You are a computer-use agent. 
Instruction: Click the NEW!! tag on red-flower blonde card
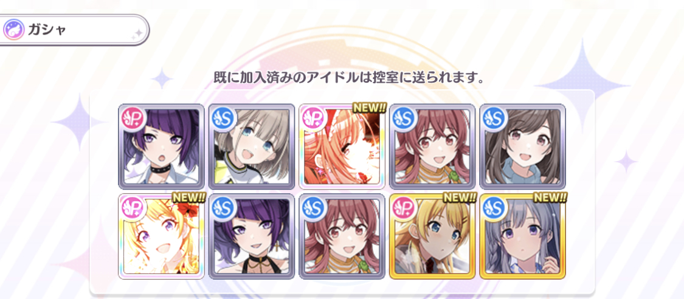(x=188, y=198)
